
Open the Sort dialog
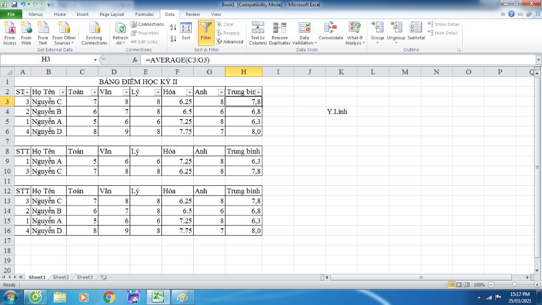[x=186, y=32]
